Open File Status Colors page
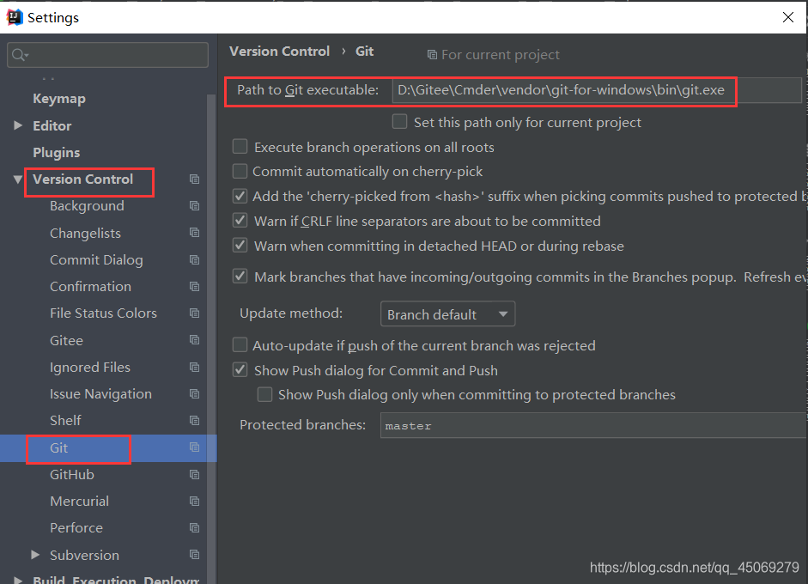Viewport: 808px width, 584px height. click(x=103, y=313)
